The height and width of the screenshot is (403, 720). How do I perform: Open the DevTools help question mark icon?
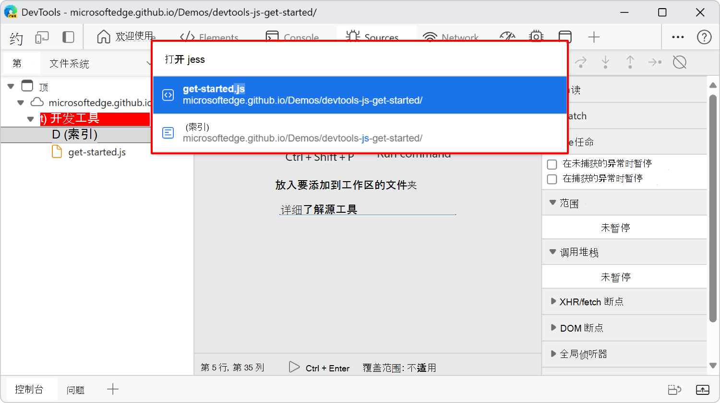[704, 37]
